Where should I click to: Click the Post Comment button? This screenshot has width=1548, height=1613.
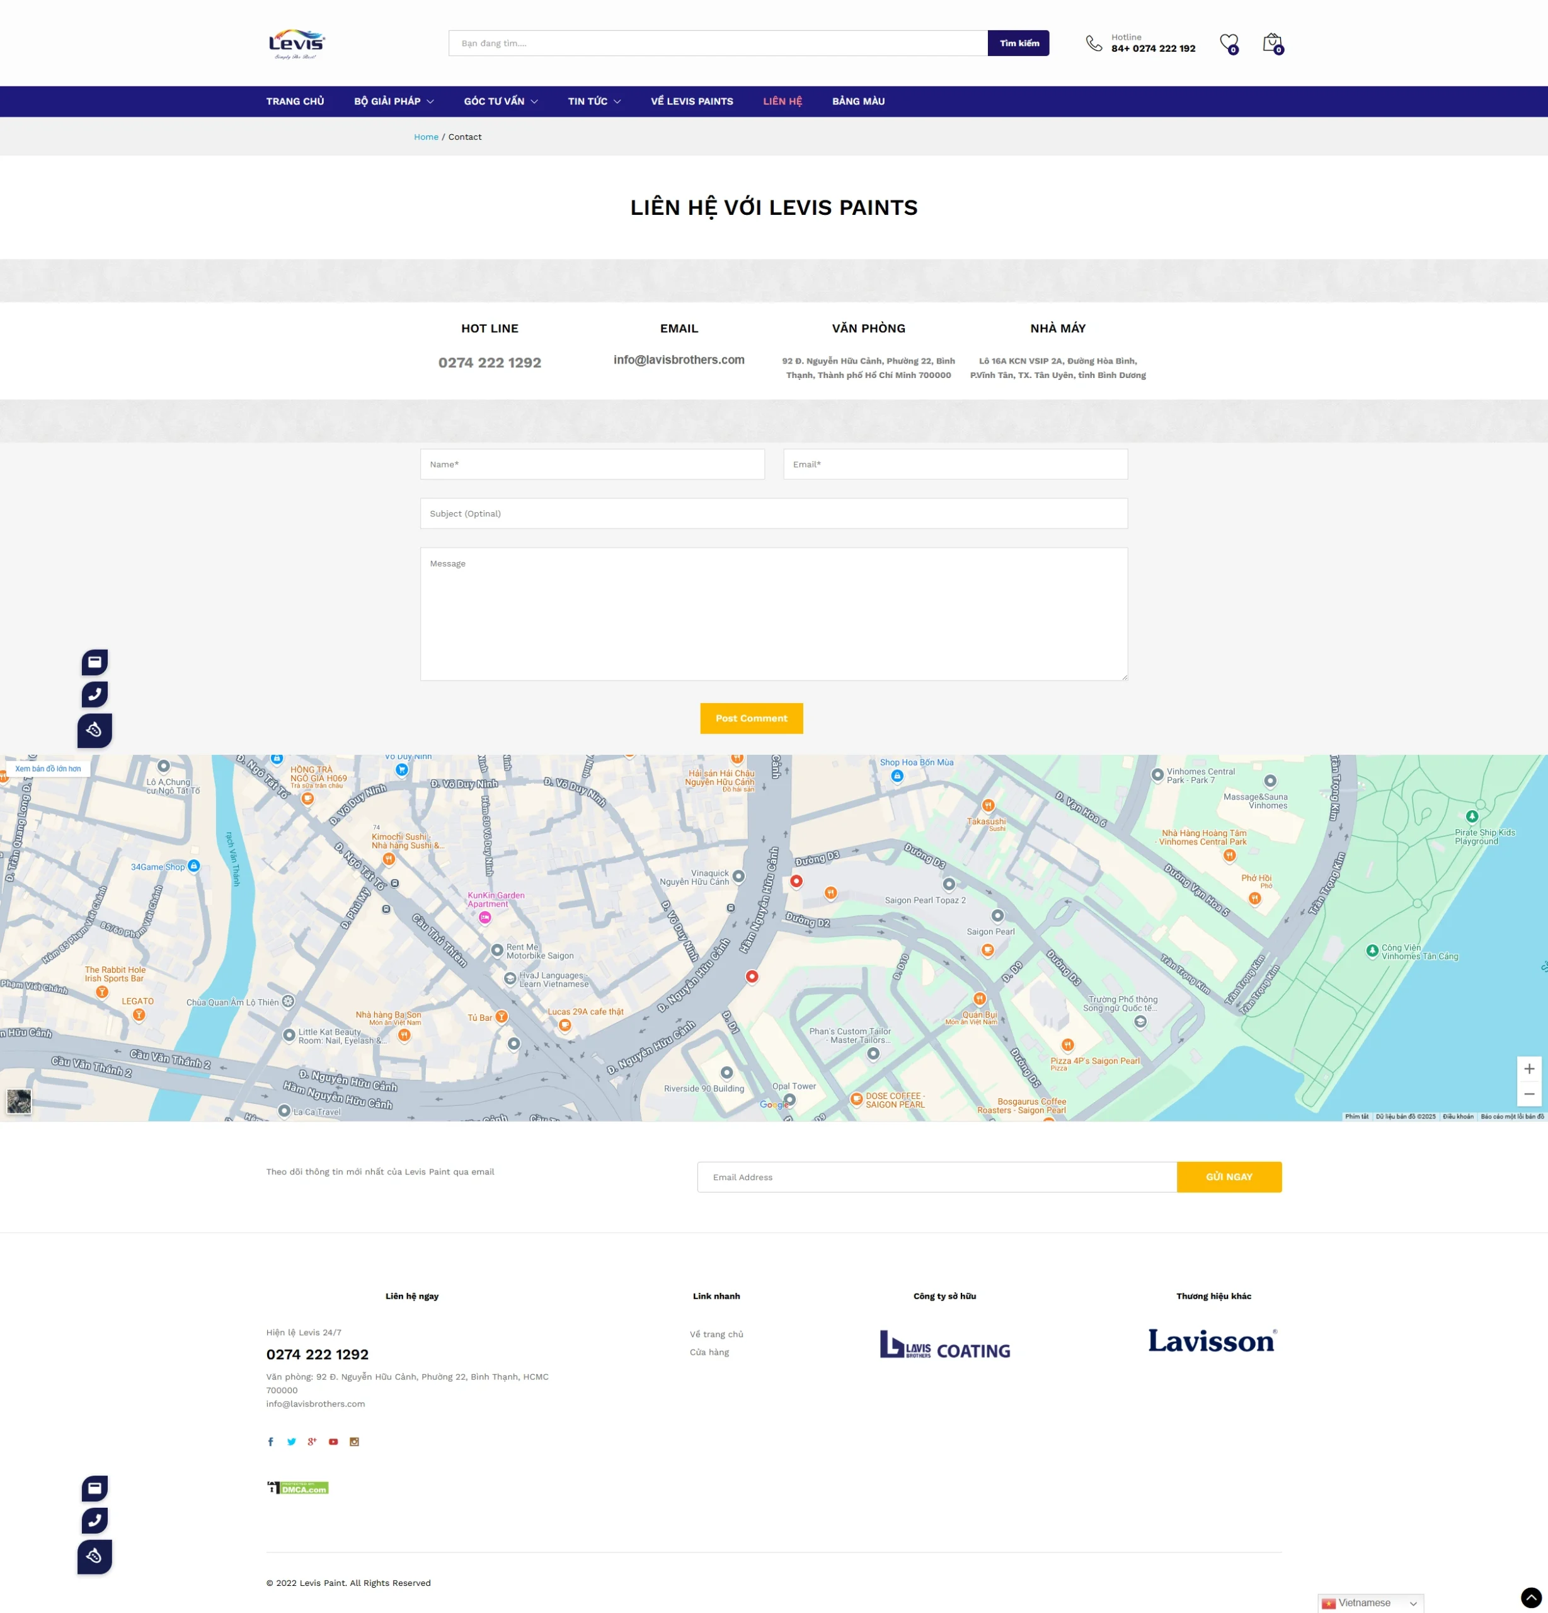click(x=752, y=718)
